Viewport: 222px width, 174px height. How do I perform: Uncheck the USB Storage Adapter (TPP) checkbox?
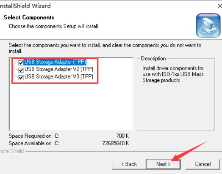[x=21, y=63]
